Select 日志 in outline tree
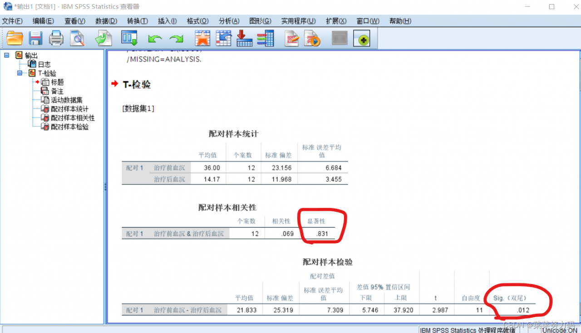The width and height of the screenshot is (581, 333). click(44, 65)
